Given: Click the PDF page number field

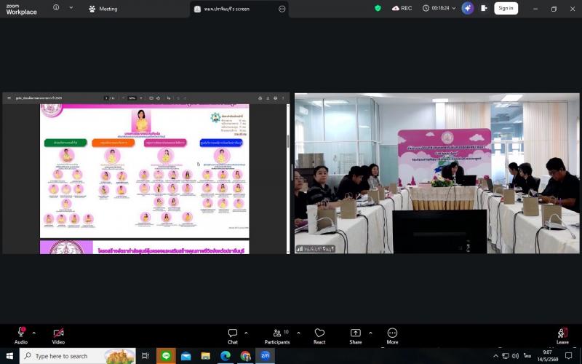Looking at the screenshot, I should pyautogui.click(x=106, y=98).
